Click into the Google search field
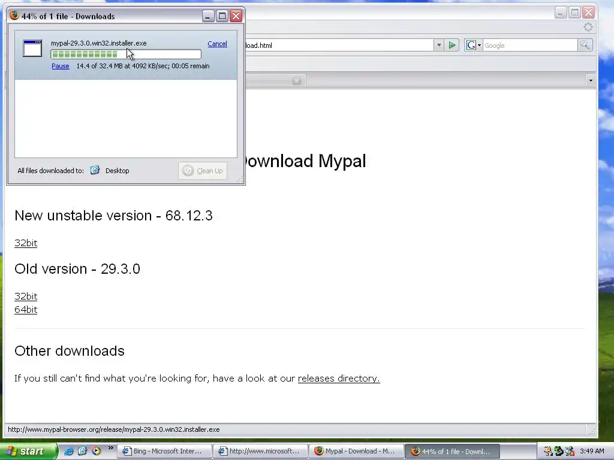This screenshot has height=460, width=614. click(530, 46)
